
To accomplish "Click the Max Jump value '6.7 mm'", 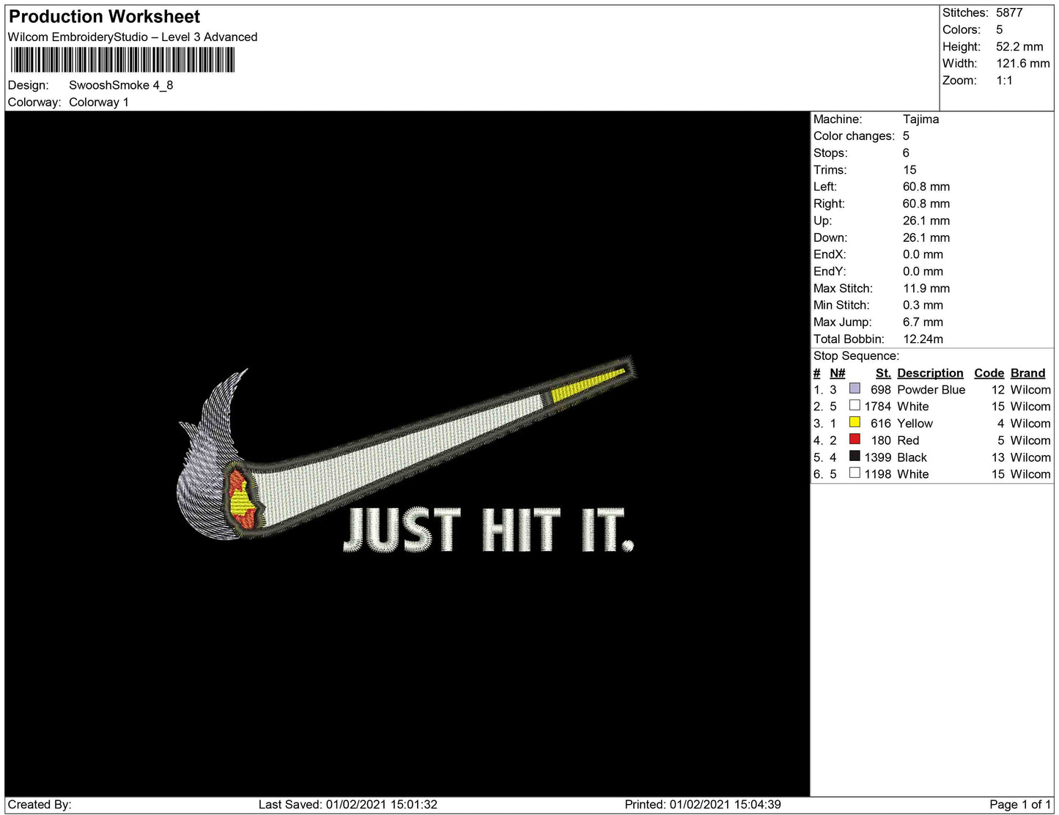I will pyautogui.click(x=923, y=322).
